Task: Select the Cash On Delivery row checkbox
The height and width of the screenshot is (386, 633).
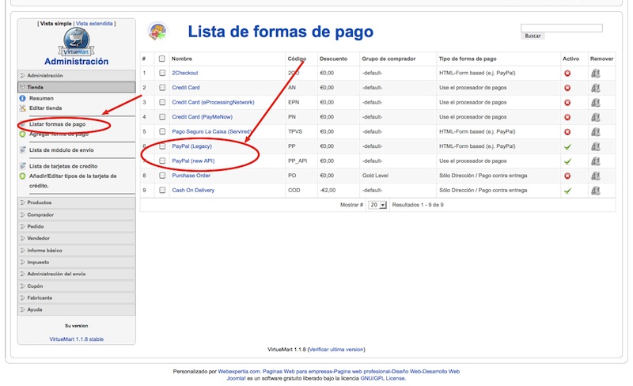Action: [x=162, y=190]
